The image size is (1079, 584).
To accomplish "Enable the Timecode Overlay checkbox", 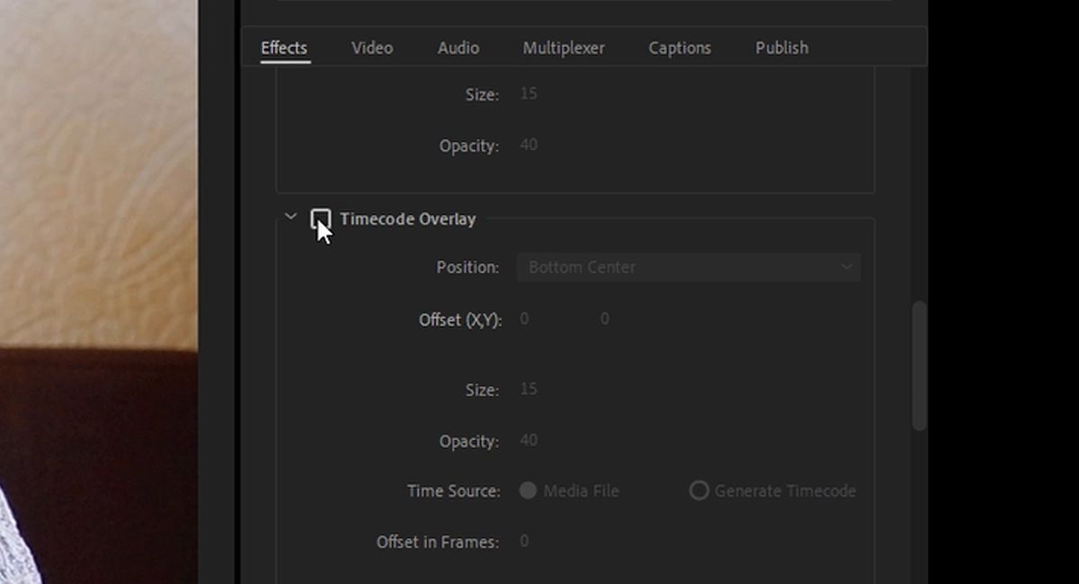I will [x=321, y=218].
